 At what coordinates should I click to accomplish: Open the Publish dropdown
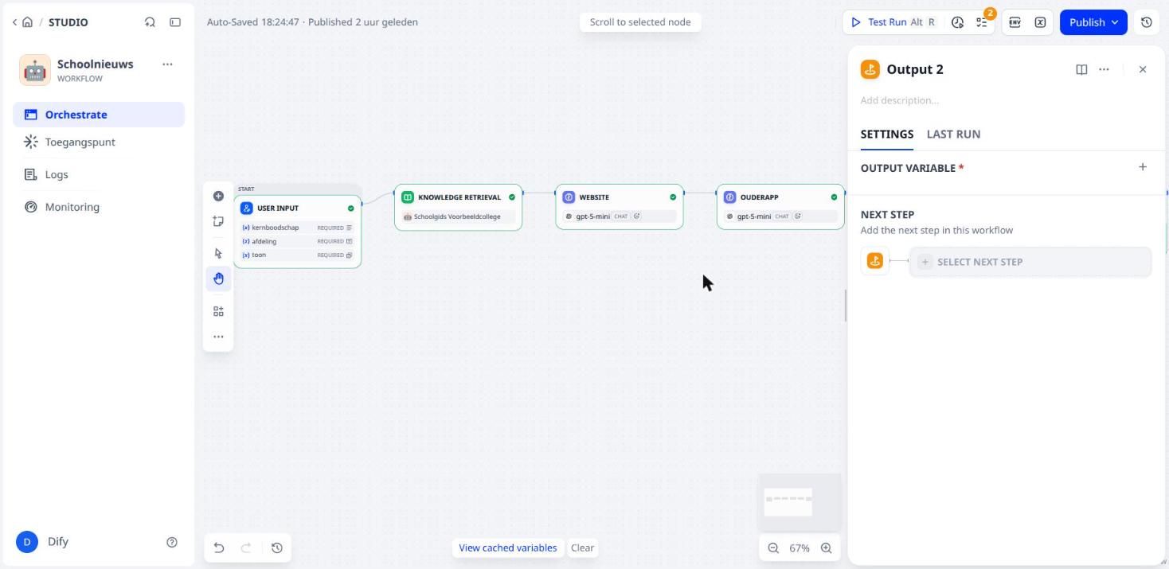point(1093,22)
